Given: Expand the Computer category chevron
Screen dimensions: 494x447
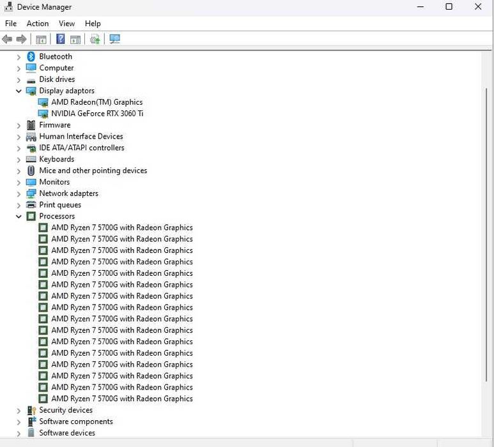Looking at the screenshot, I should [x=19, y=68].
